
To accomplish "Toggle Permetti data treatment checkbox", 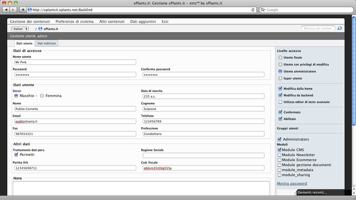I will click(16, 154).
